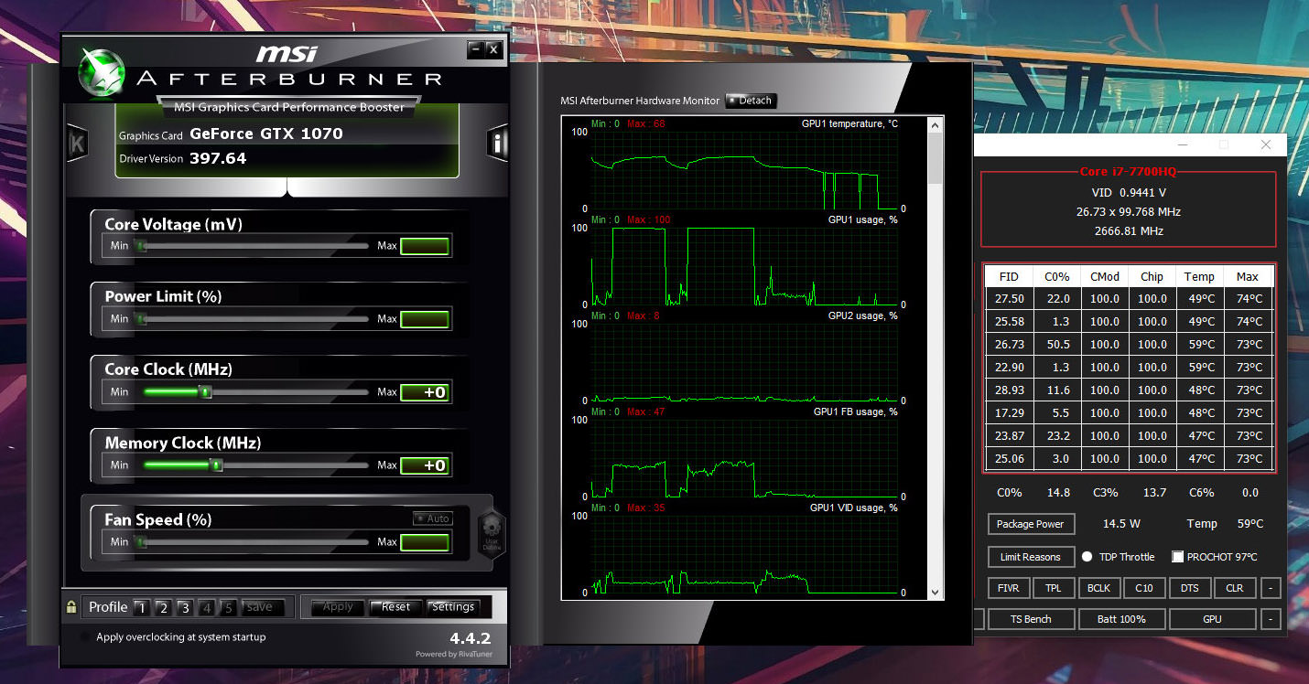Click the Power Limit value field
1309x684 pixels.
tap(425, 319)
